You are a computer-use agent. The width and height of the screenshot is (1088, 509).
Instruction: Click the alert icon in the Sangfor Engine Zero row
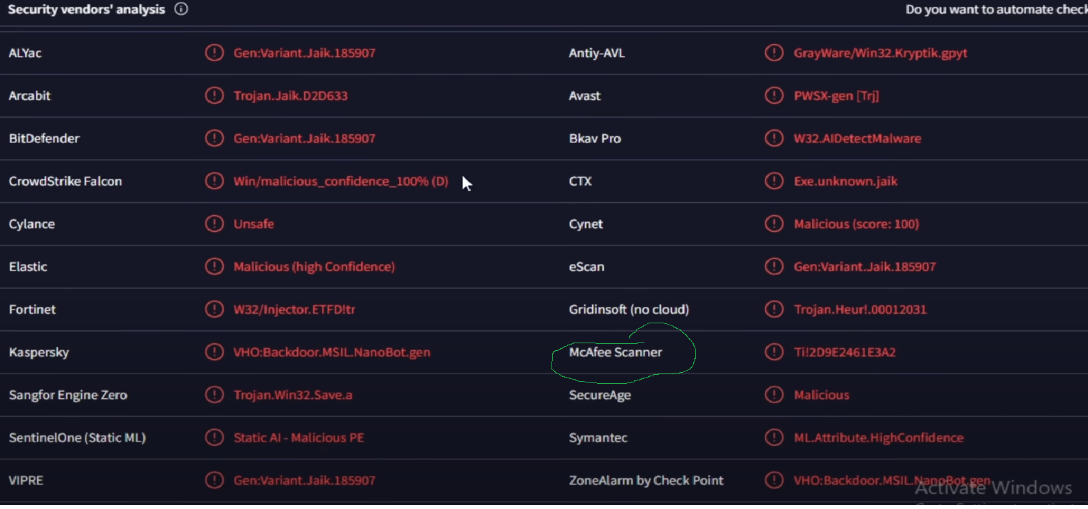(215, 394)
